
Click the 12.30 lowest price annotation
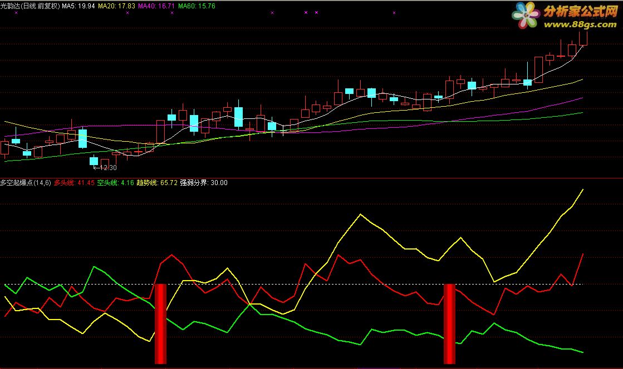(105, 168)
